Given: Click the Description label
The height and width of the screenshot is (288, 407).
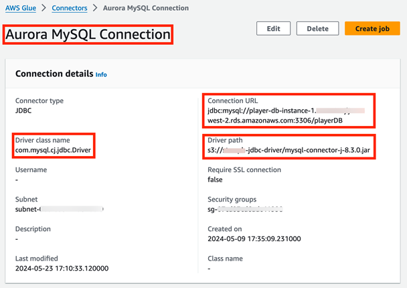Looking at the screenshot, I should 33,229.
